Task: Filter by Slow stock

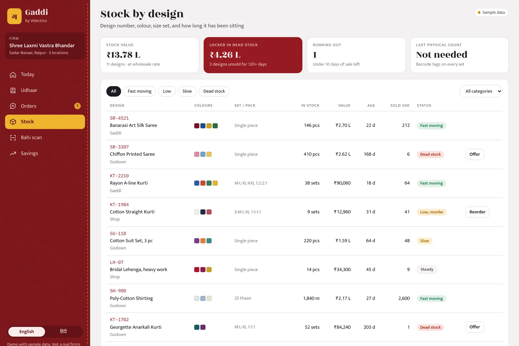Action: click(187, 91)
